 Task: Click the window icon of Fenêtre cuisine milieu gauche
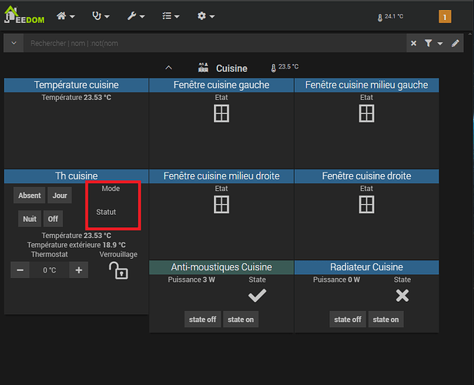[x=366, y=113]
